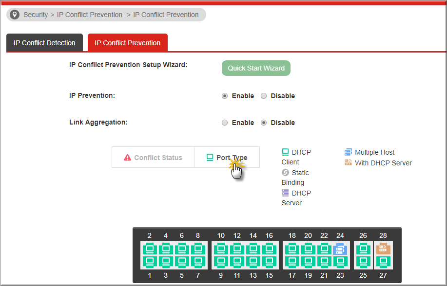Select port 4 DHCP client icon
Screen dimensions: 447x286
pyautogui.click(x=166, y=250)
